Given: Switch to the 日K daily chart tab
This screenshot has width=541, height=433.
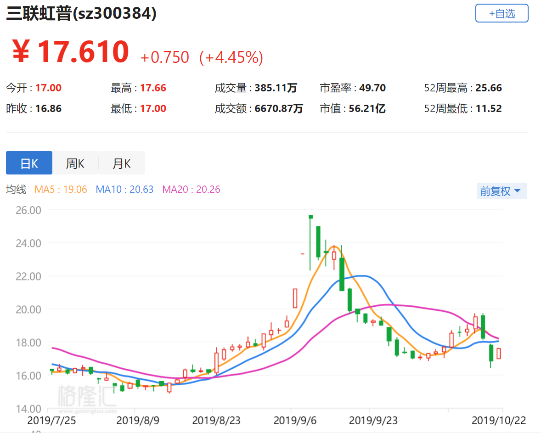Looking at the screenshot, I should pos(29,163).
